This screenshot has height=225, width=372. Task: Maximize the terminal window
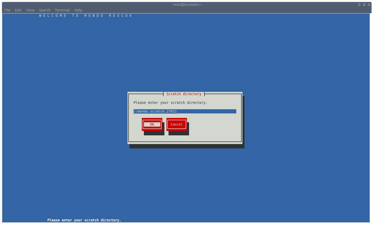(364, 4)
